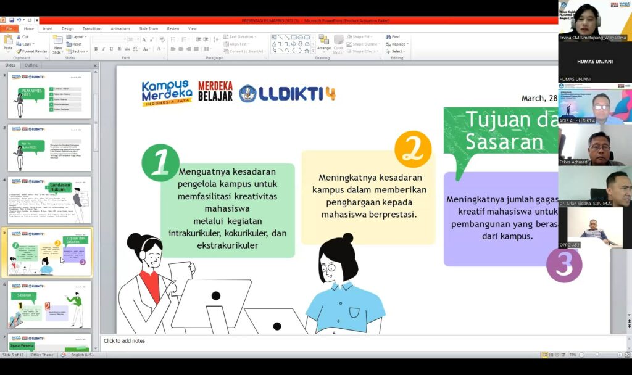
Task: Toggle Italic formatting
Action: pyautogui.click(x=104, y=49)
